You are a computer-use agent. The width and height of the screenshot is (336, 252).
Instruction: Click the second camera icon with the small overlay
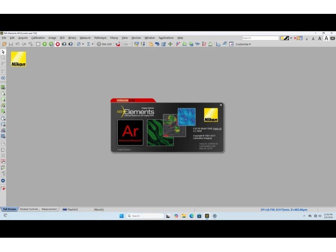(x=71, y=44)
